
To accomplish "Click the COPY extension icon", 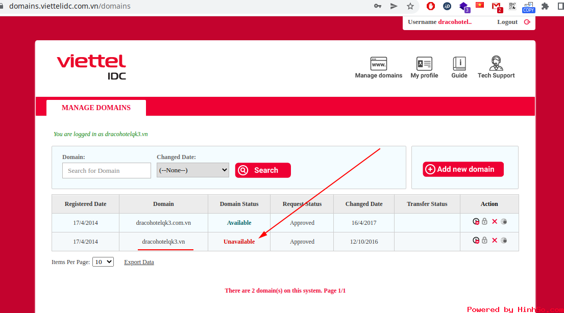I will (x=528, y=7).
